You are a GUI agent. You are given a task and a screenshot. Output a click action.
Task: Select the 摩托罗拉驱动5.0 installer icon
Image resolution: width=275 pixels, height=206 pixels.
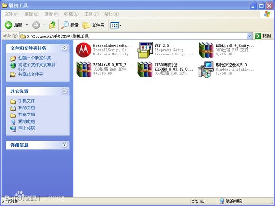coord(206,69)
